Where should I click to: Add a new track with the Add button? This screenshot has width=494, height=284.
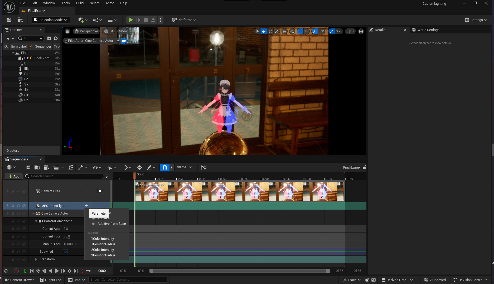click(x=14, y=176)
